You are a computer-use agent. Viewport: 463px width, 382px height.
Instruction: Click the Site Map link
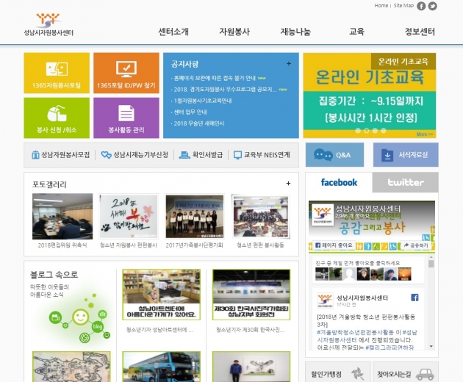(403, 6)
